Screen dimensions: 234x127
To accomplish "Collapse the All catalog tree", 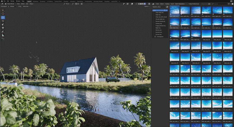I will [x=154, y=10].
